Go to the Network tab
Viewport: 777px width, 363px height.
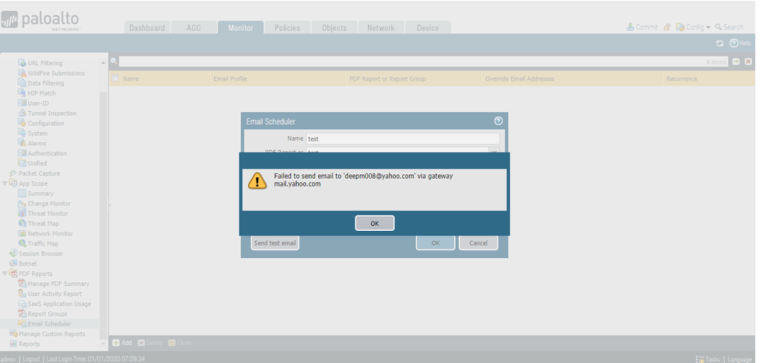pyautogui.click(x=380, y=28)
